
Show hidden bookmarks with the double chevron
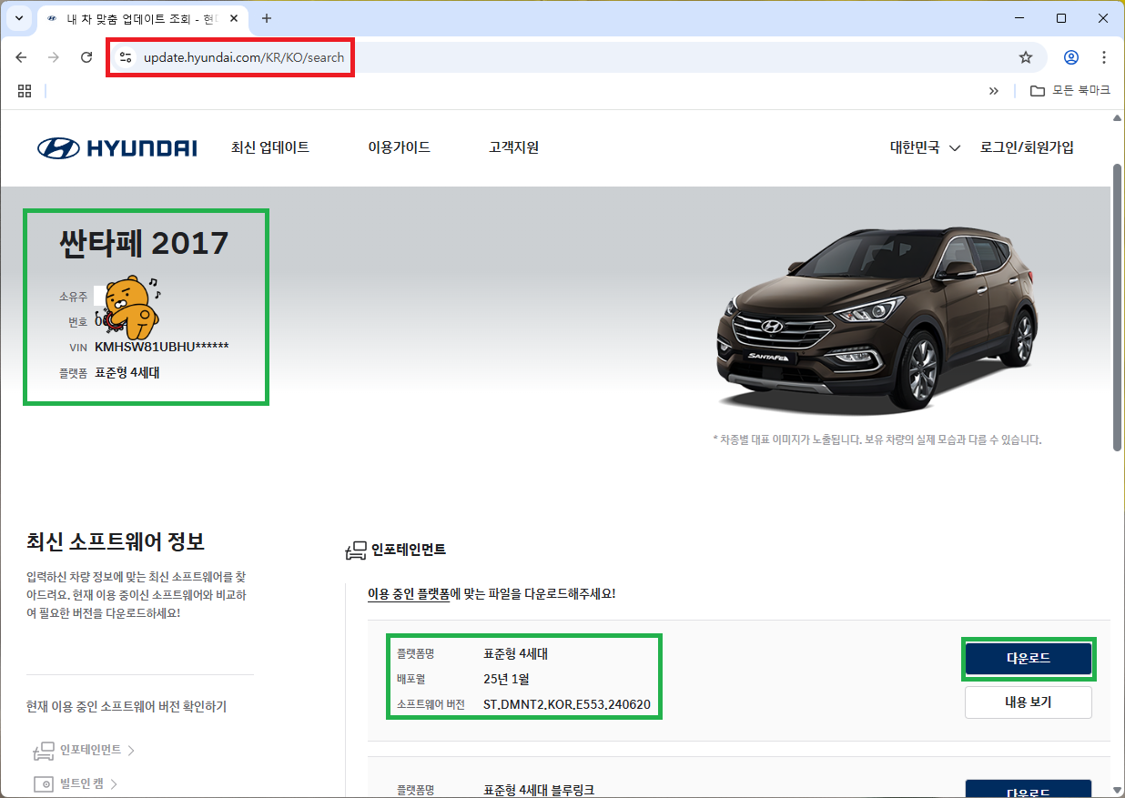(994, 90)
